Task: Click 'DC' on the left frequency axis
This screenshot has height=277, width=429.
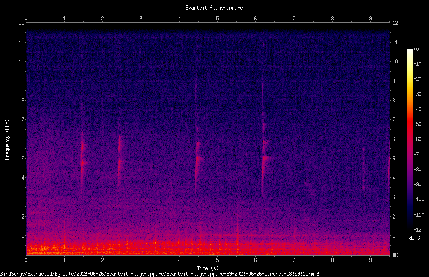Action: (21, 255)
